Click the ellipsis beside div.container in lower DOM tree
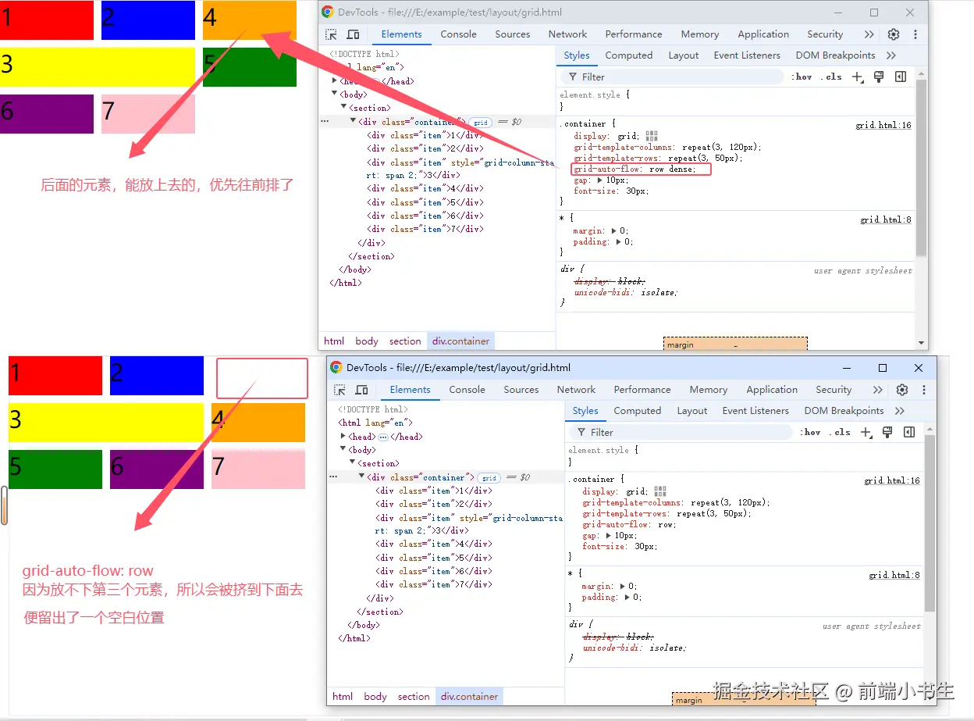This screenshot has width=974, height=721. 333,477
